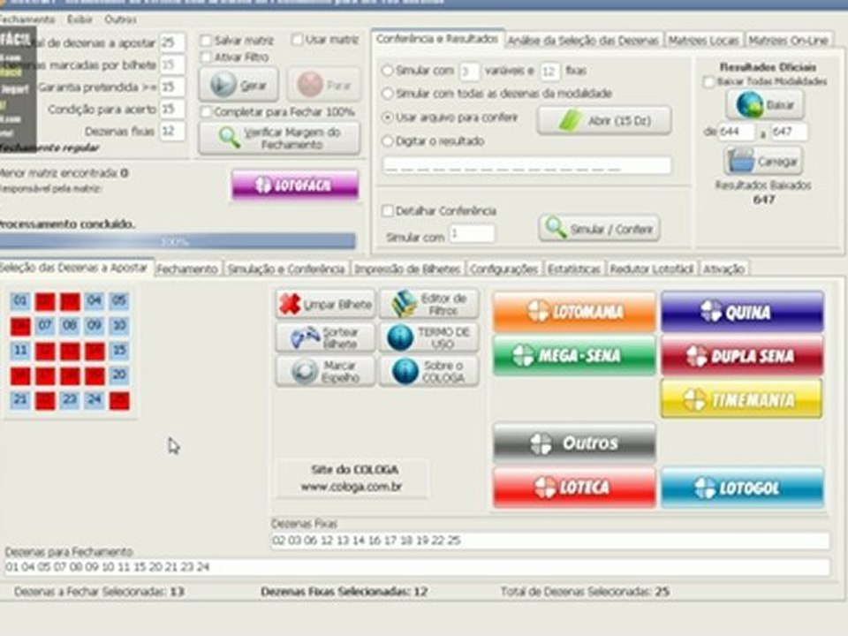The image size is (848, 636).
Task: Click the Condição para acerto field
Action: pyautogui.click(x=172, y=109)
